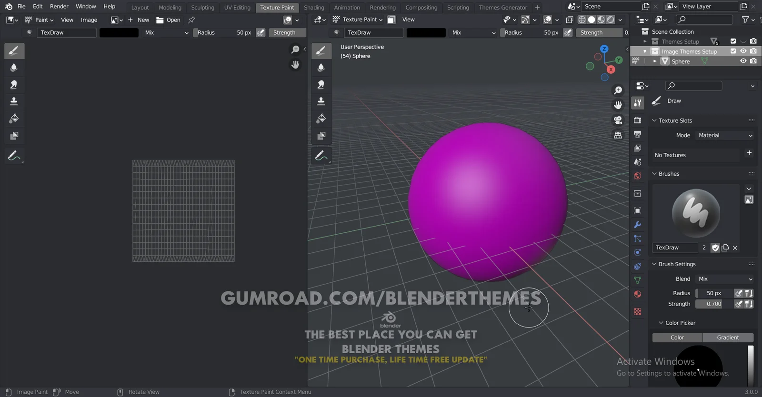The height and width of the screenshot is (397, 762).
Task: Disable Themes Setup collection in renders
Action: coord(753,41)
